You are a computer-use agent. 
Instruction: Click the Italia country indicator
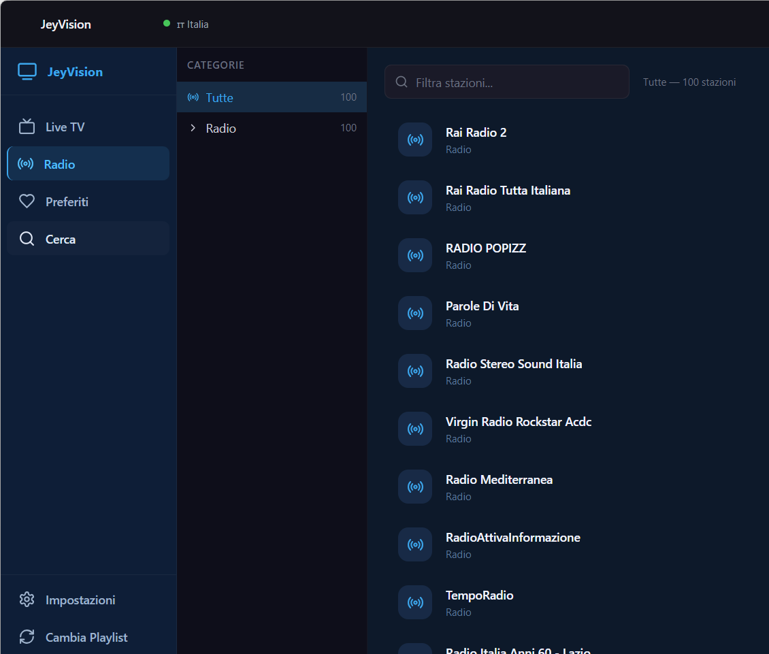pos(192,24)
